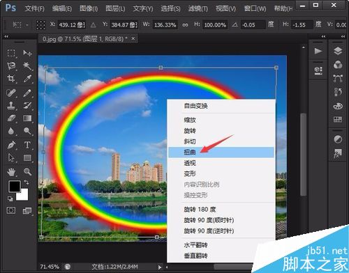
Task: Select the Crop tool
Action: (x=11, y=79)
